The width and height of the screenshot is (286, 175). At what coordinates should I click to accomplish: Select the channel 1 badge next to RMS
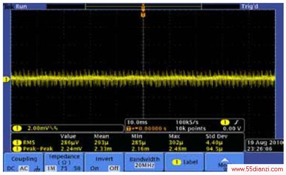[17, 142]
